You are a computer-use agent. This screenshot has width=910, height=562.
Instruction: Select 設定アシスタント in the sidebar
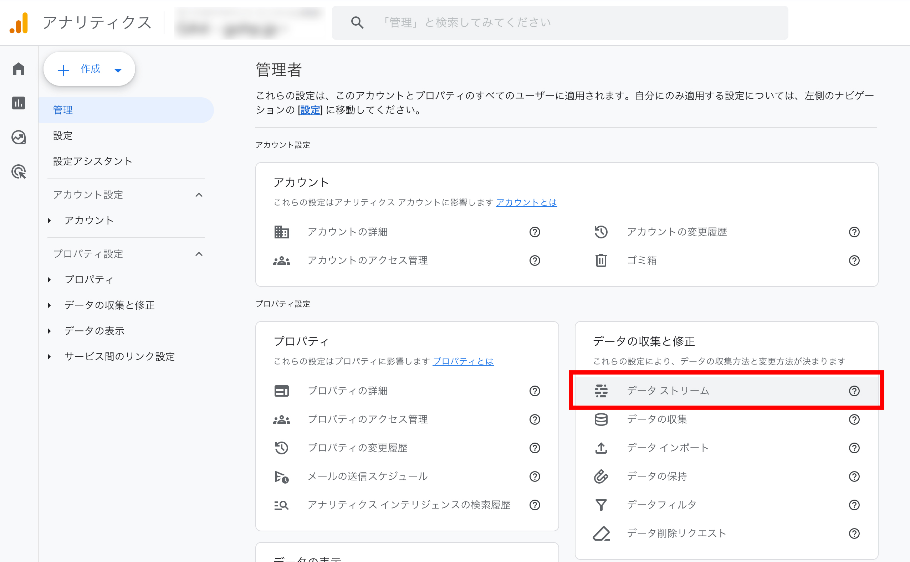[x=92, y=161]
